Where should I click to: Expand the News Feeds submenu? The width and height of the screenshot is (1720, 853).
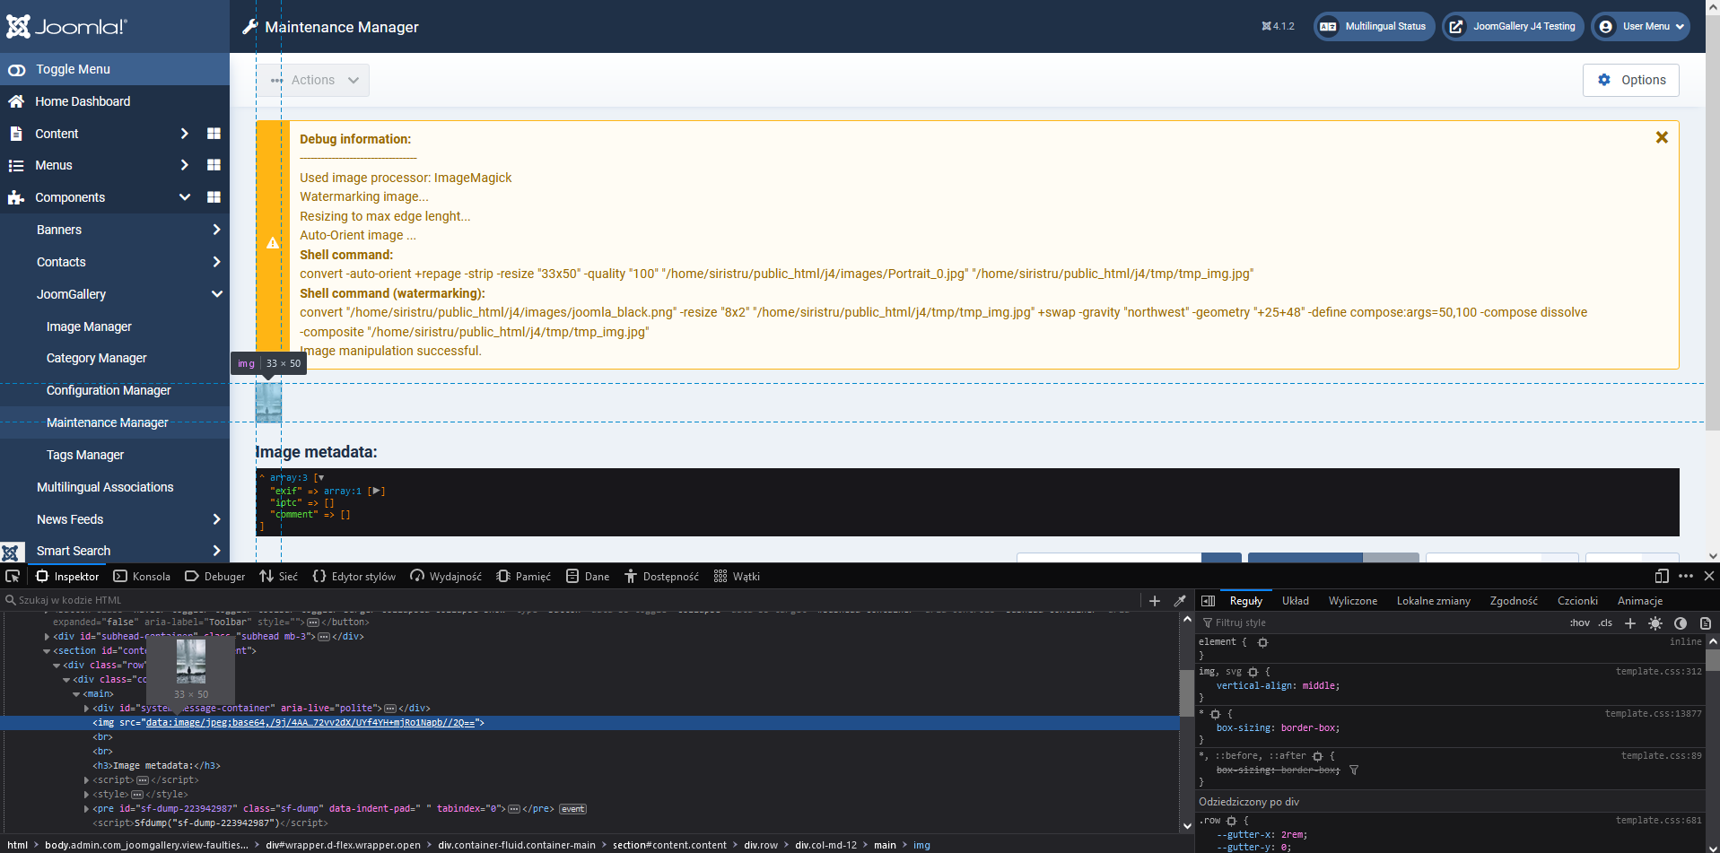[x=216, y=519]
